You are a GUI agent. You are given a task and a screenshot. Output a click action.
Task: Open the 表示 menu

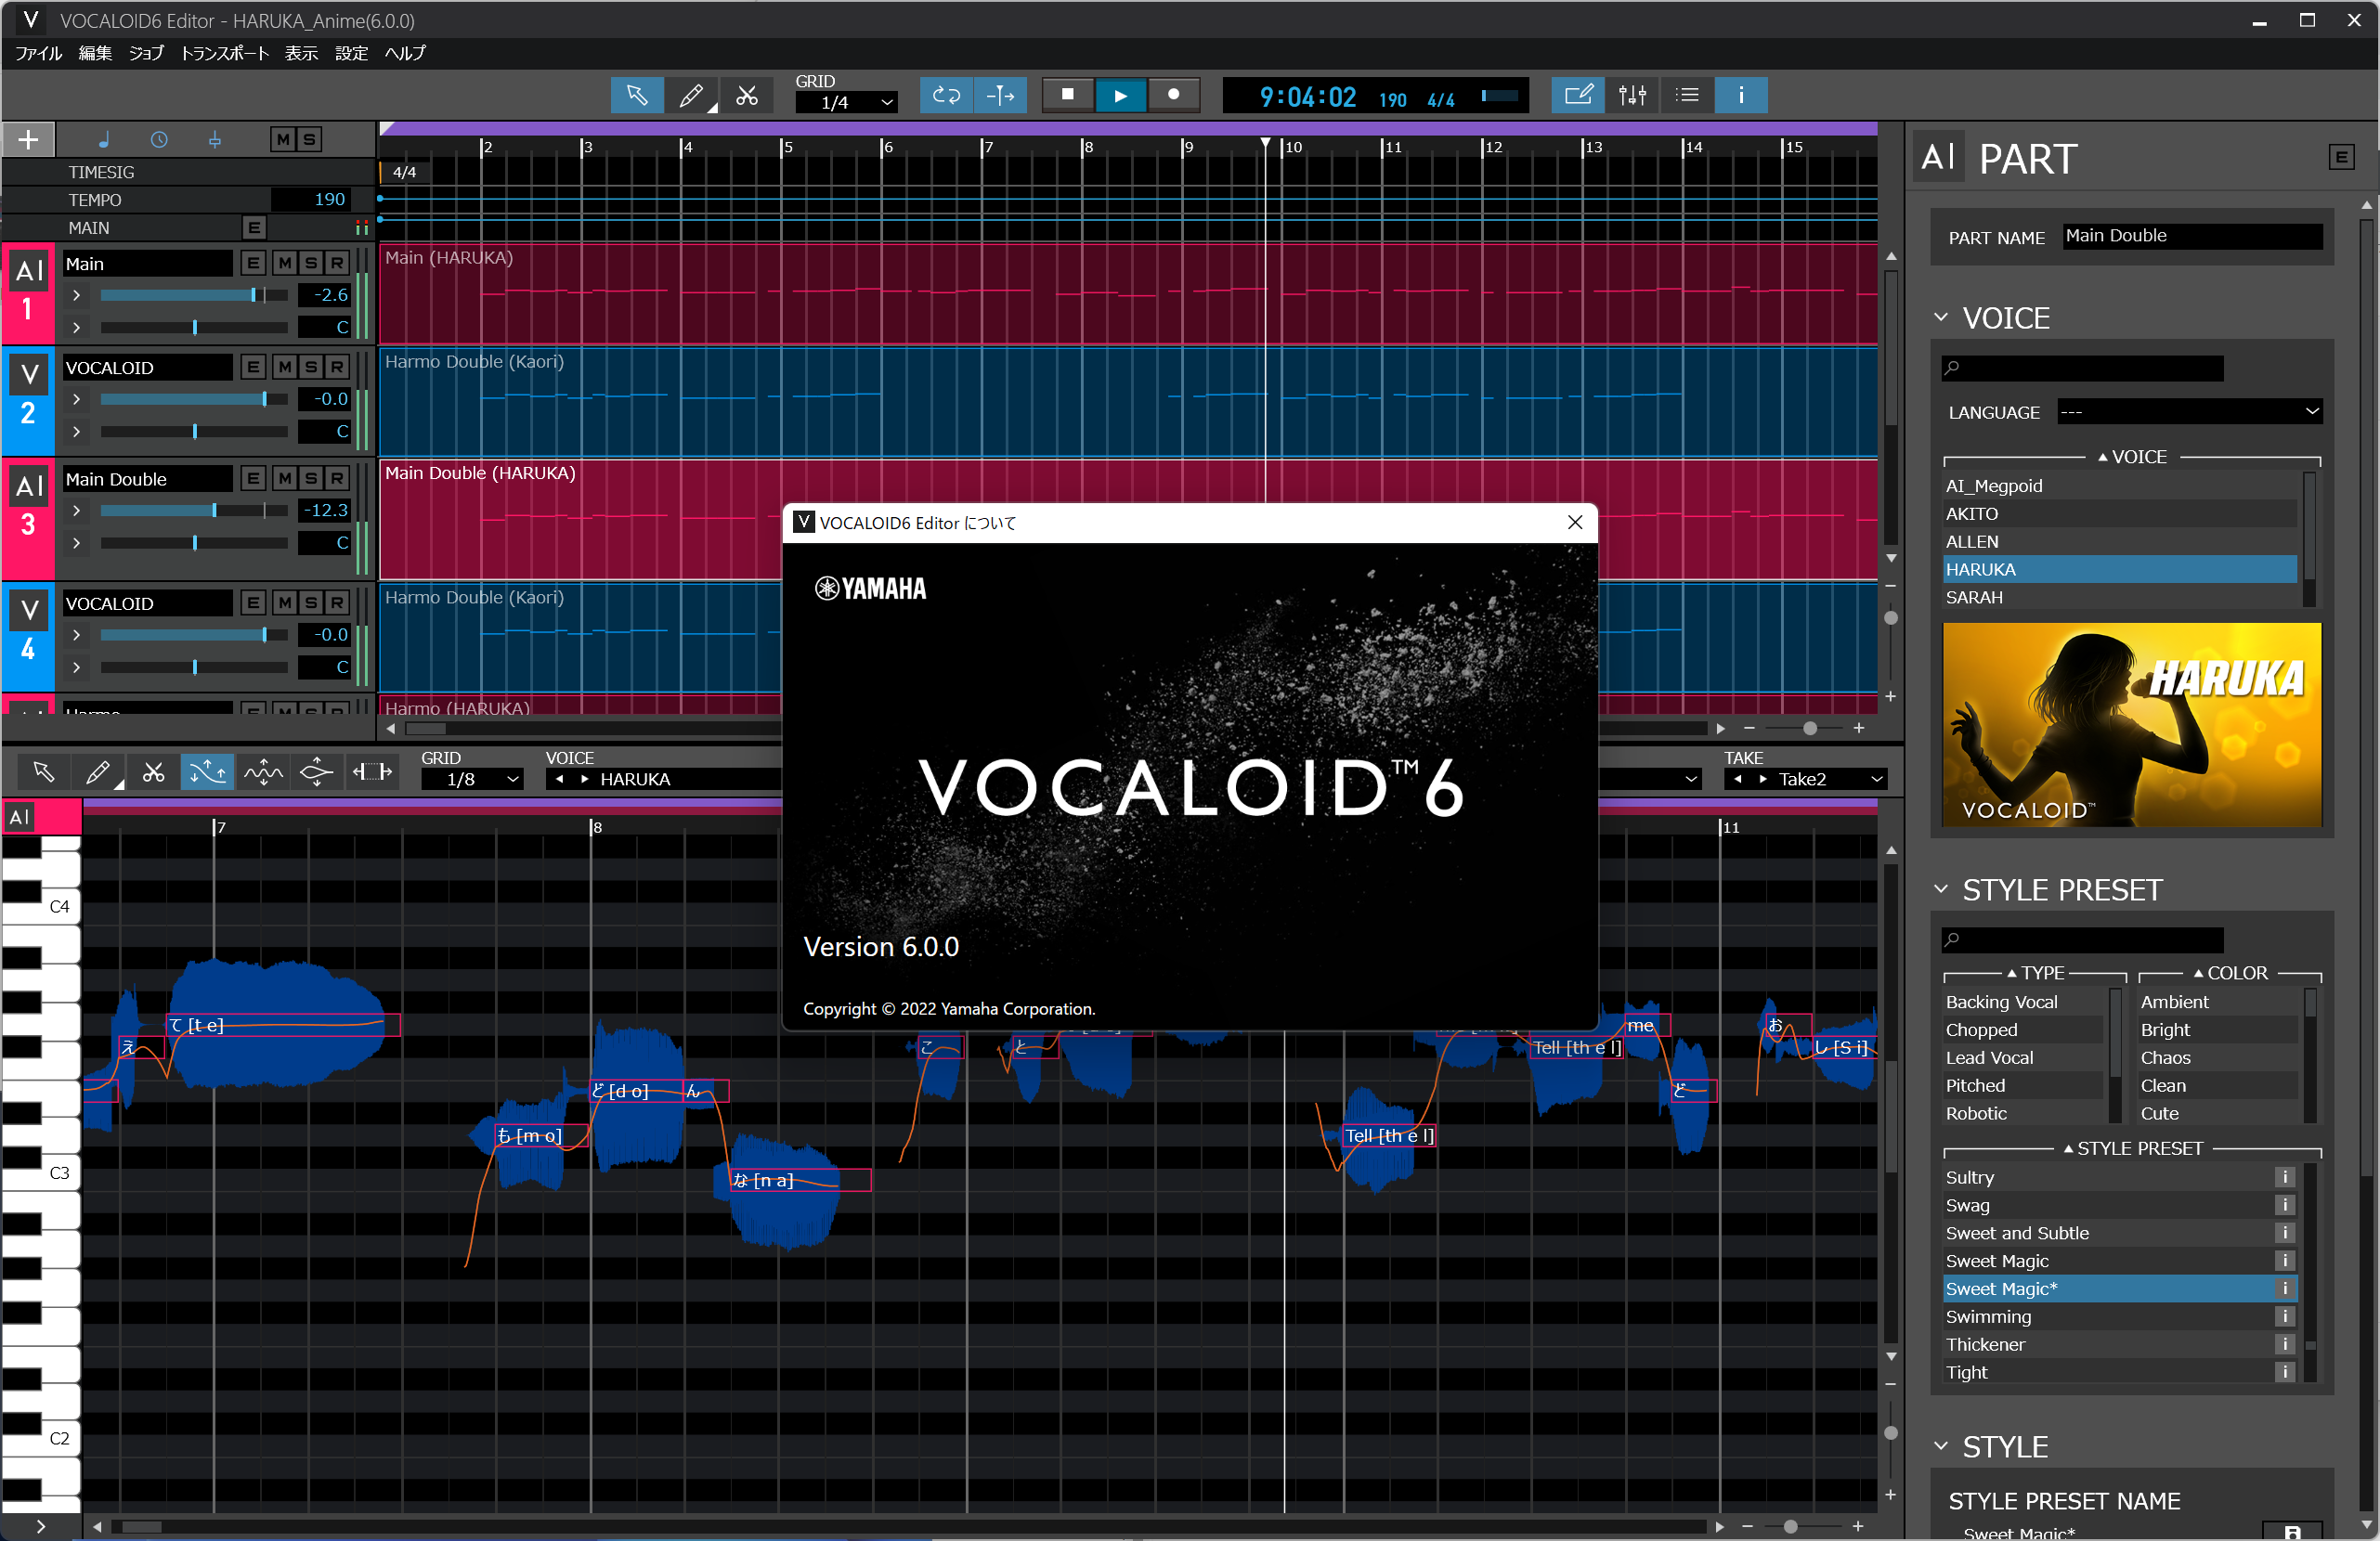point(301,53)
